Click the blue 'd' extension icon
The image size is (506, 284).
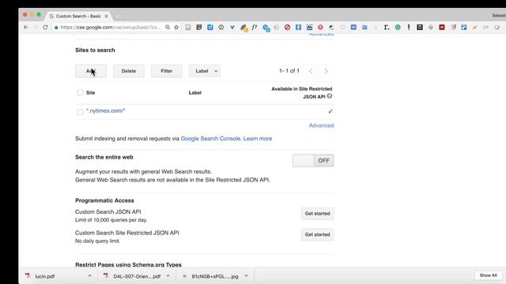[210, 28]
